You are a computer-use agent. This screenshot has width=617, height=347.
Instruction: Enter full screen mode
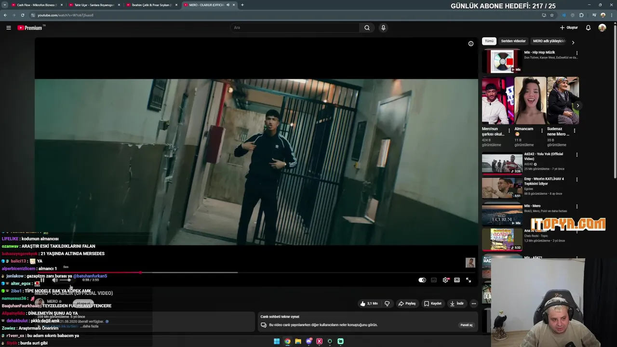[469, 280]
